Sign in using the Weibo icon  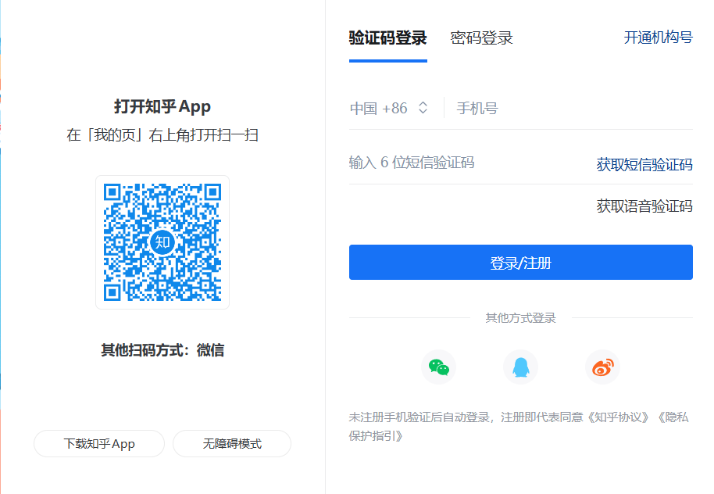(x=602, y=367)
